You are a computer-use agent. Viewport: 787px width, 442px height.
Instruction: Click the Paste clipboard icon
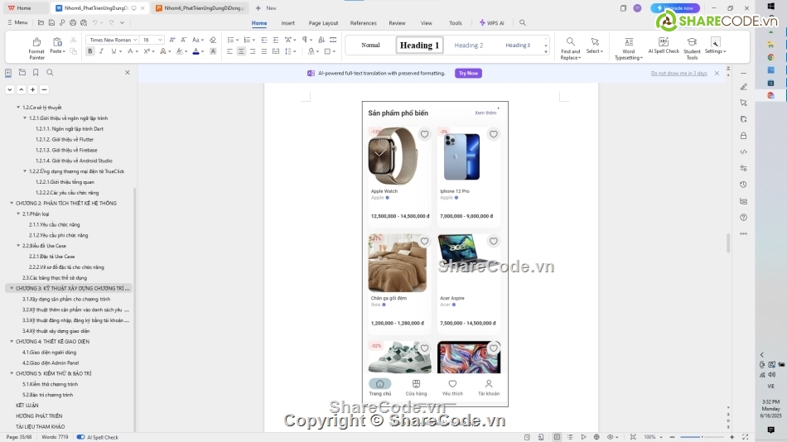[x=57, y=42]
